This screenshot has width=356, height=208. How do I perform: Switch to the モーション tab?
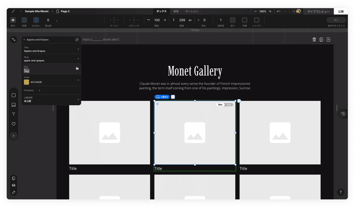point(192,12)
